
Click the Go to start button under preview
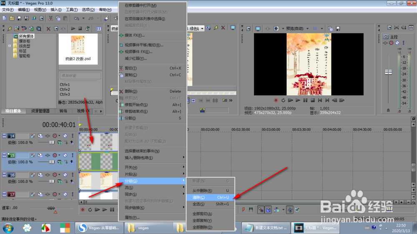coord(320,100)
